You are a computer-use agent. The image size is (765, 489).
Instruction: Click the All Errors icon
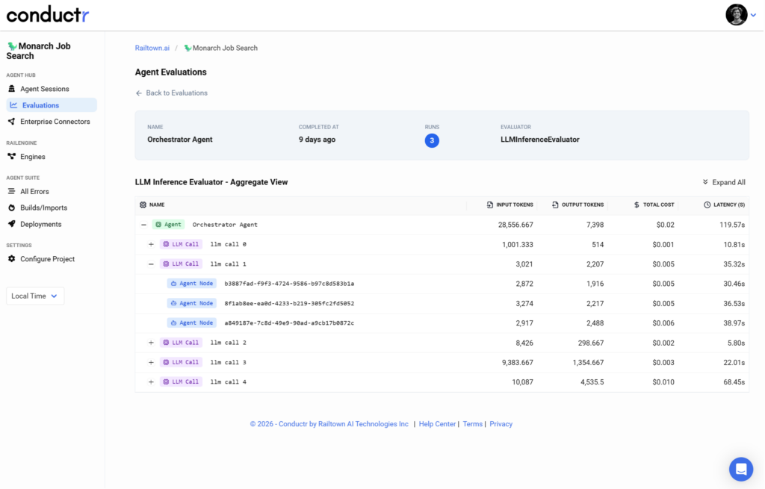coord(12,192)
